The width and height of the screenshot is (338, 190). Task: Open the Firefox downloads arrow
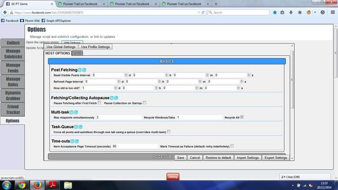[291, 13]
